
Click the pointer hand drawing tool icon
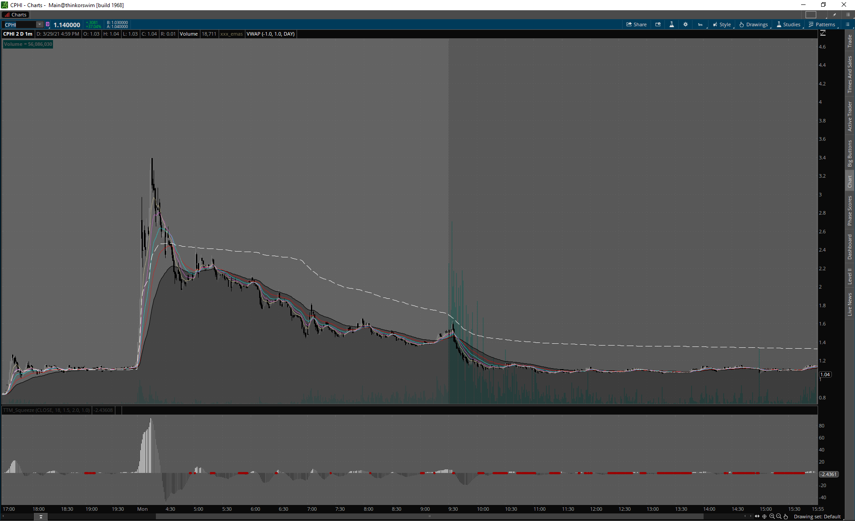(786, 517)
